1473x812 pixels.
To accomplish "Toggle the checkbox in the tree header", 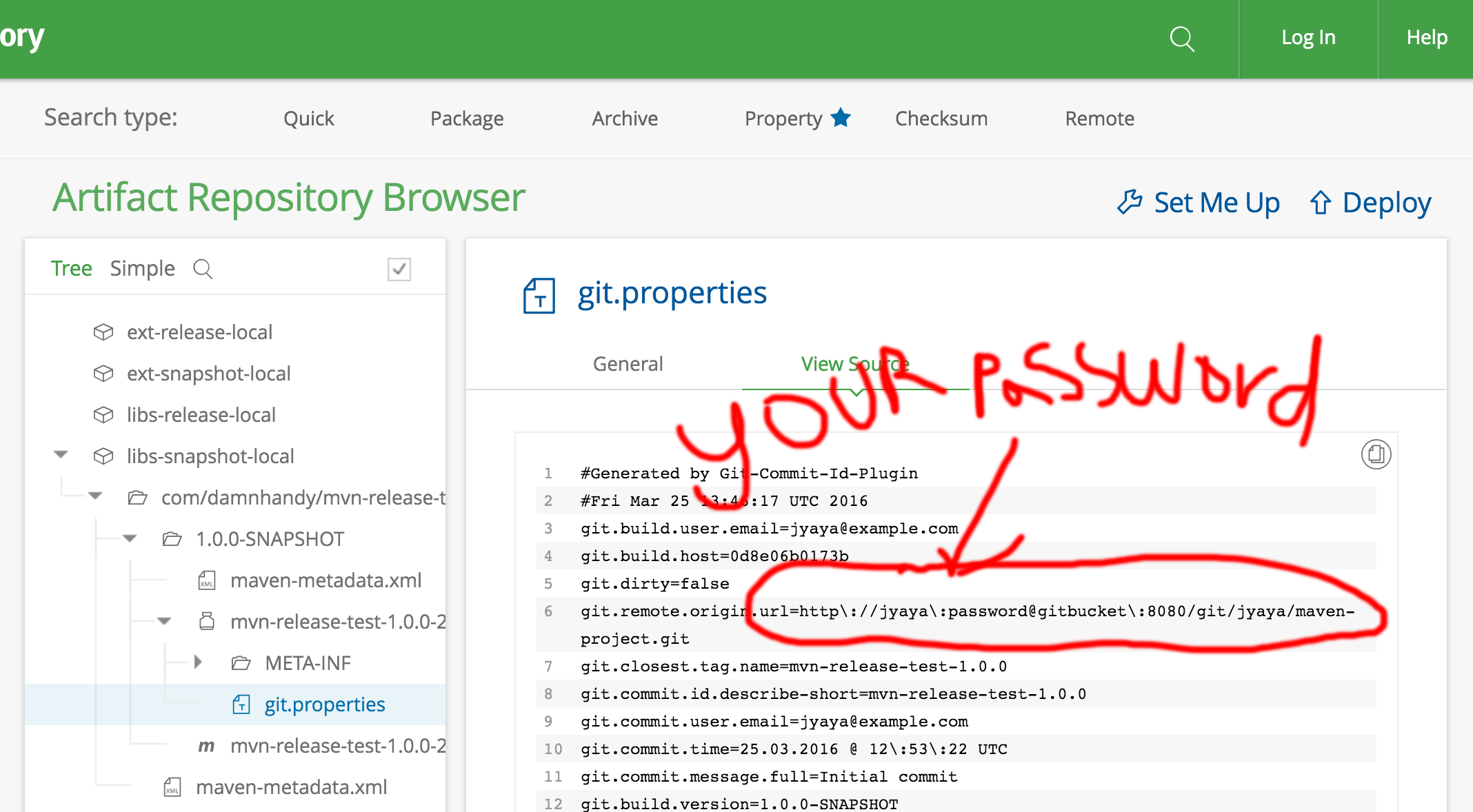I will pos(399,269).
